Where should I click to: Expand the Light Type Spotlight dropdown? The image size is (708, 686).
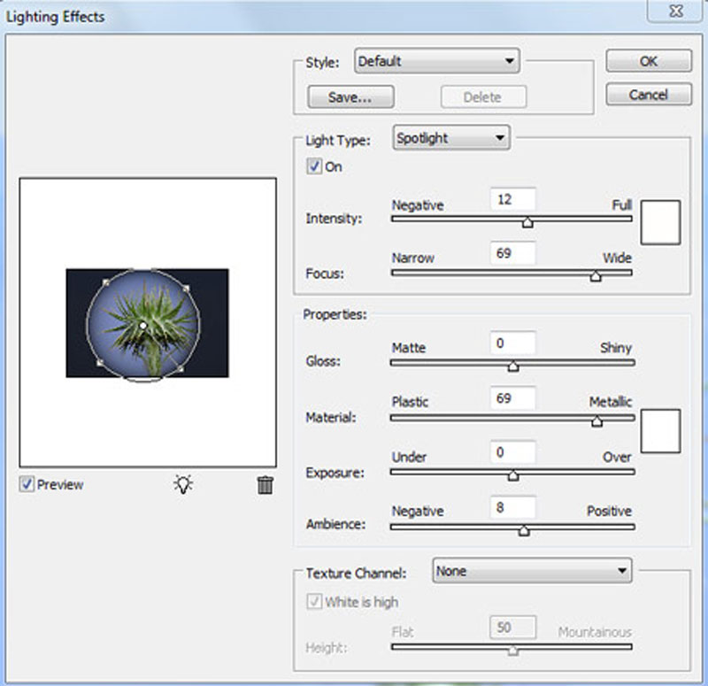[450, 138]
